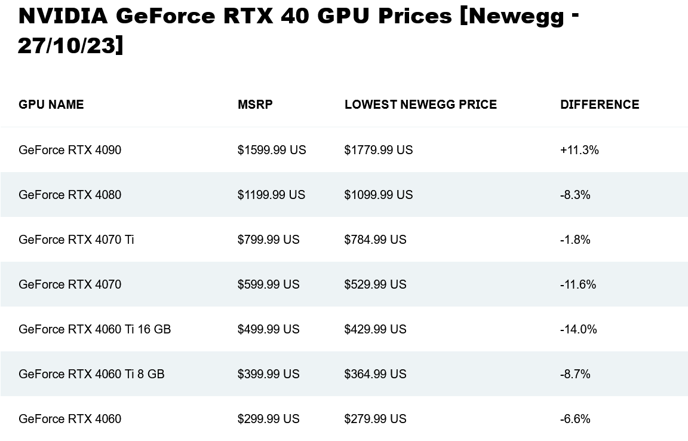Select the GeForce RTX 4060 Ti 8 GB name
The height and width of the screenshot is (441, 688).
click(91, 374)
